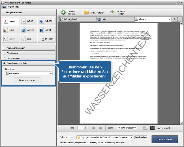Choose the In ODT output format
184x147 pixels.
[x=47, y=30]
